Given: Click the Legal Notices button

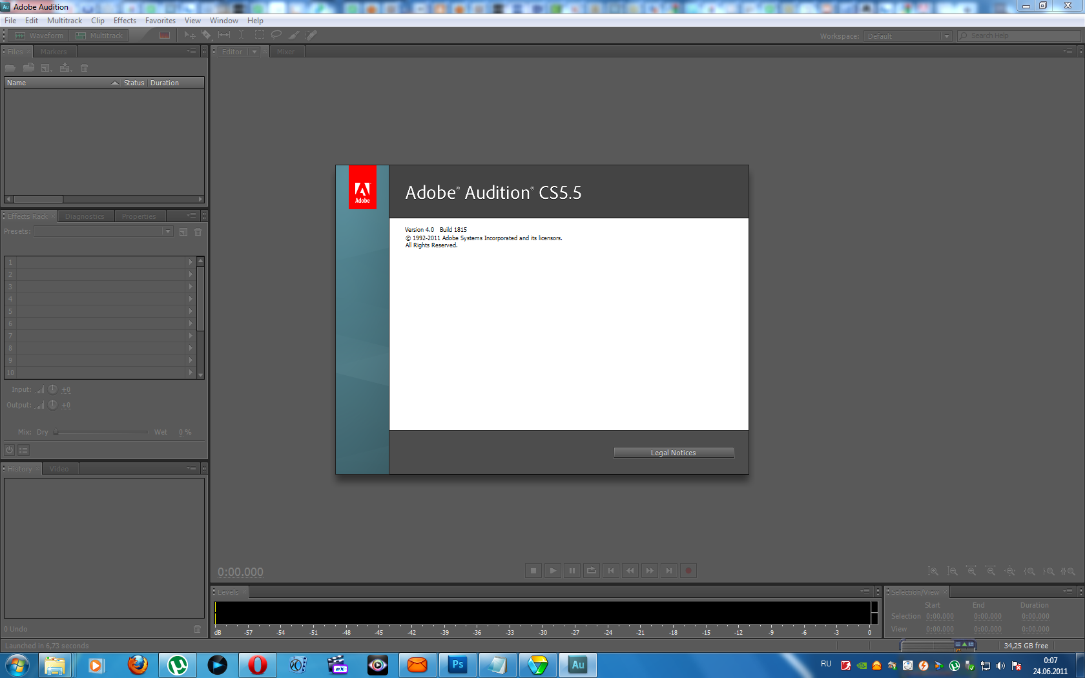Looking at the screenshot, I should tap(674, 453).
